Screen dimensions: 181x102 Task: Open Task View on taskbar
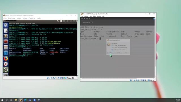[x=11, y=100]
